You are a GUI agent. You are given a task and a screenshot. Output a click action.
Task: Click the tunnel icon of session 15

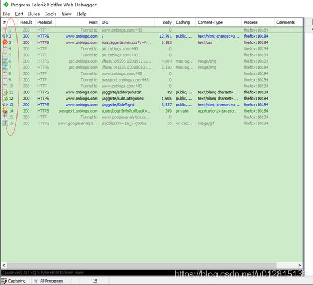pos(5,117)
